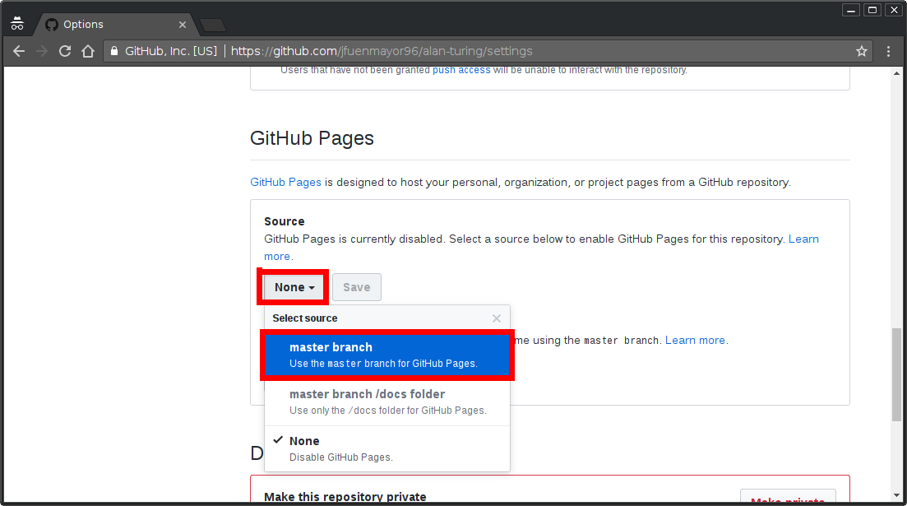
Task: Open the push access link
Action: (x=461, y=70)
